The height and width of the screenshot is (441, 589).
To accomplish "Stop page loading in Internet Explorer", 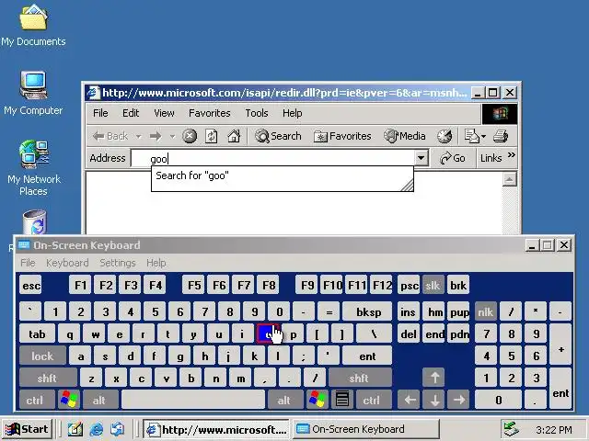I will [190, 136].
